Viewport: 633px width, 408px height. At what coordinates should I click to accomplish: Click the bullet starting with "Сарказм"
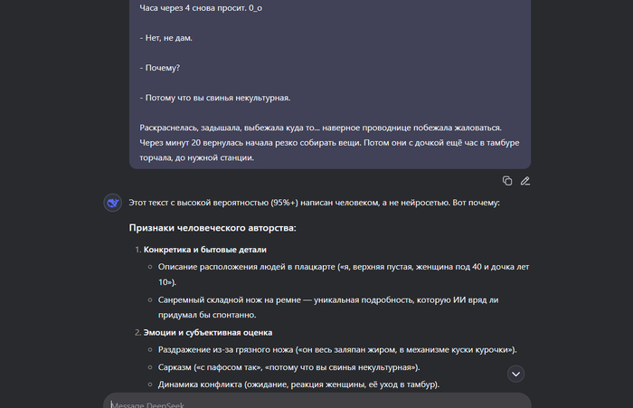click(288, 367)
